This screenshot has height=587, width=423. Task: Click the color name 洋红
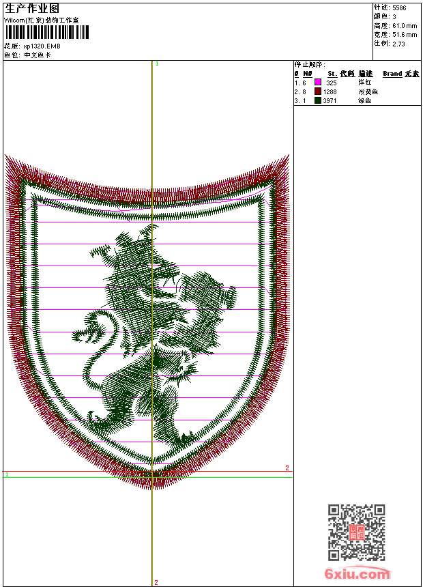click(x=364, y=83)
